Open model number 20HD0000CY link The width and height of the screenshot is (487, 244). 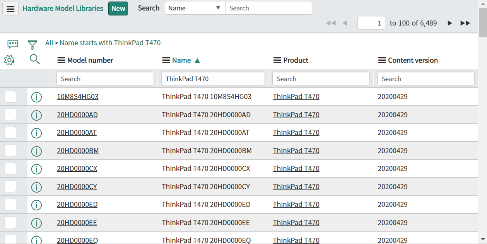point(77,187)
